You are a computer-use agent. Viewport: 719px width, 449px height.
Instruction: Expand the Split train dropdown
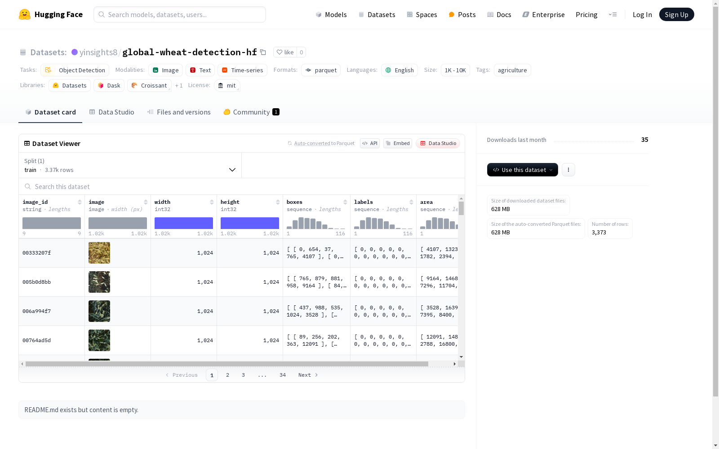click(130, 165)
